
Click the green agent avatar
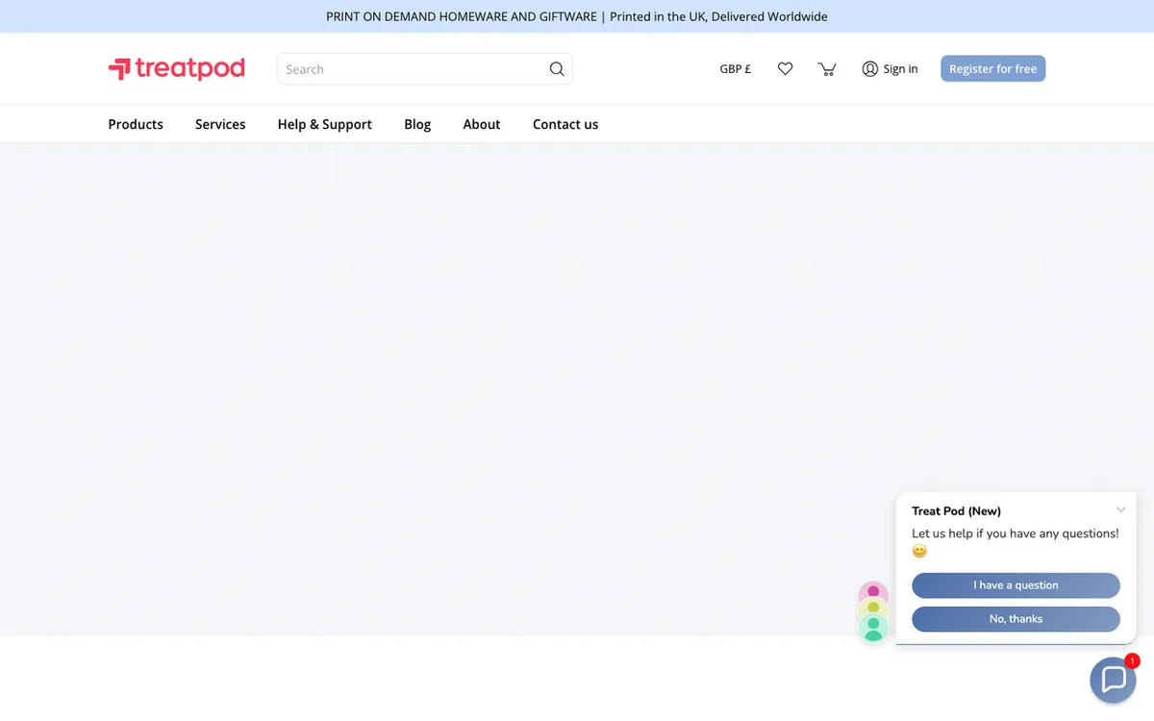click(x=873, y=629)
